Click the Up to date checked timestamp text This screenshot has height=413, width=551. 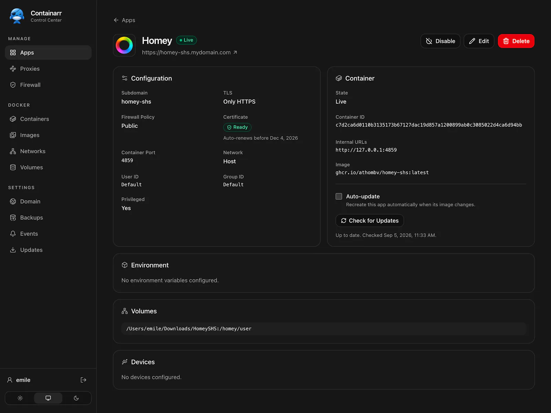(x=386, y=235)
